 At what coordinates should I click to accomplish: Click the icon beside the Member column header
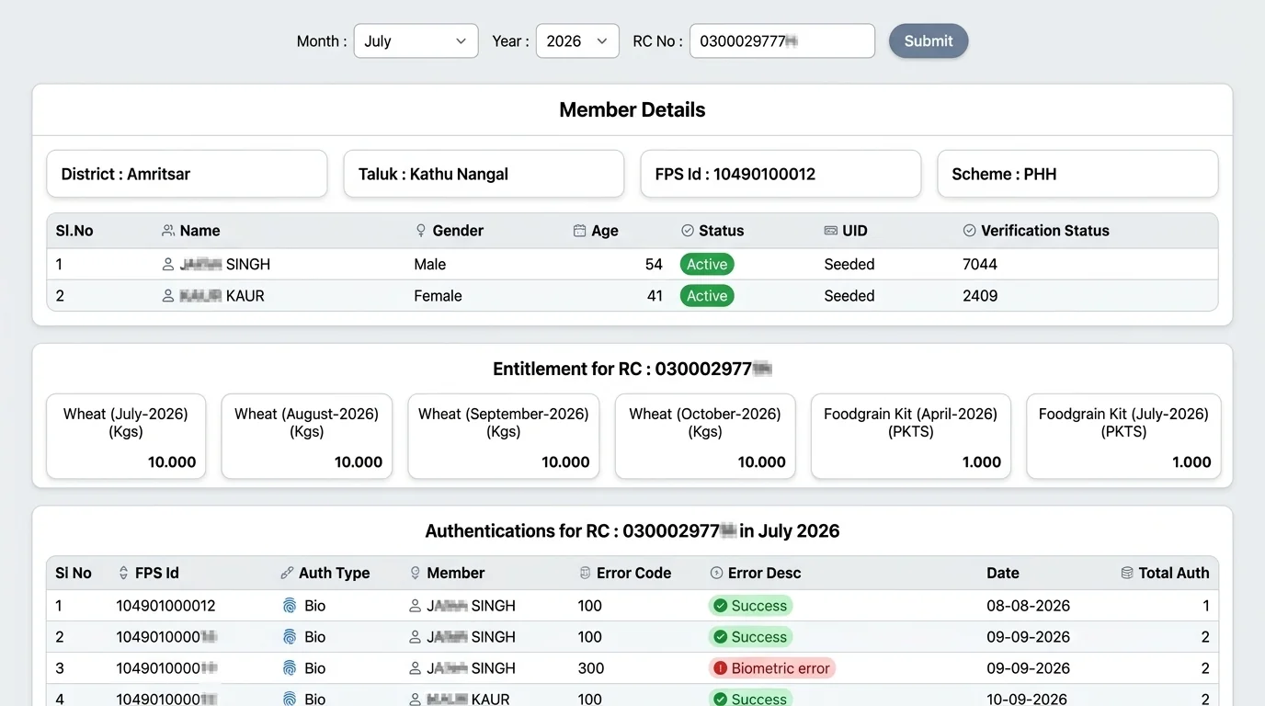coord(416,573)
